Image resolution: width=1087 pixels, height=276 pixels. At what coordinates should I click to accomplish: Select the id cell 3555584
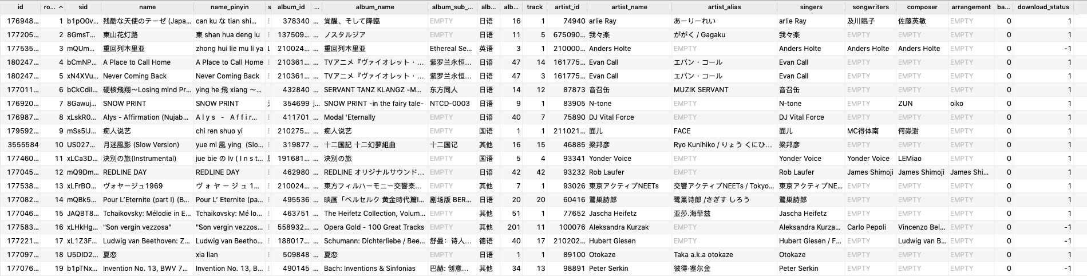pos(23,145)
